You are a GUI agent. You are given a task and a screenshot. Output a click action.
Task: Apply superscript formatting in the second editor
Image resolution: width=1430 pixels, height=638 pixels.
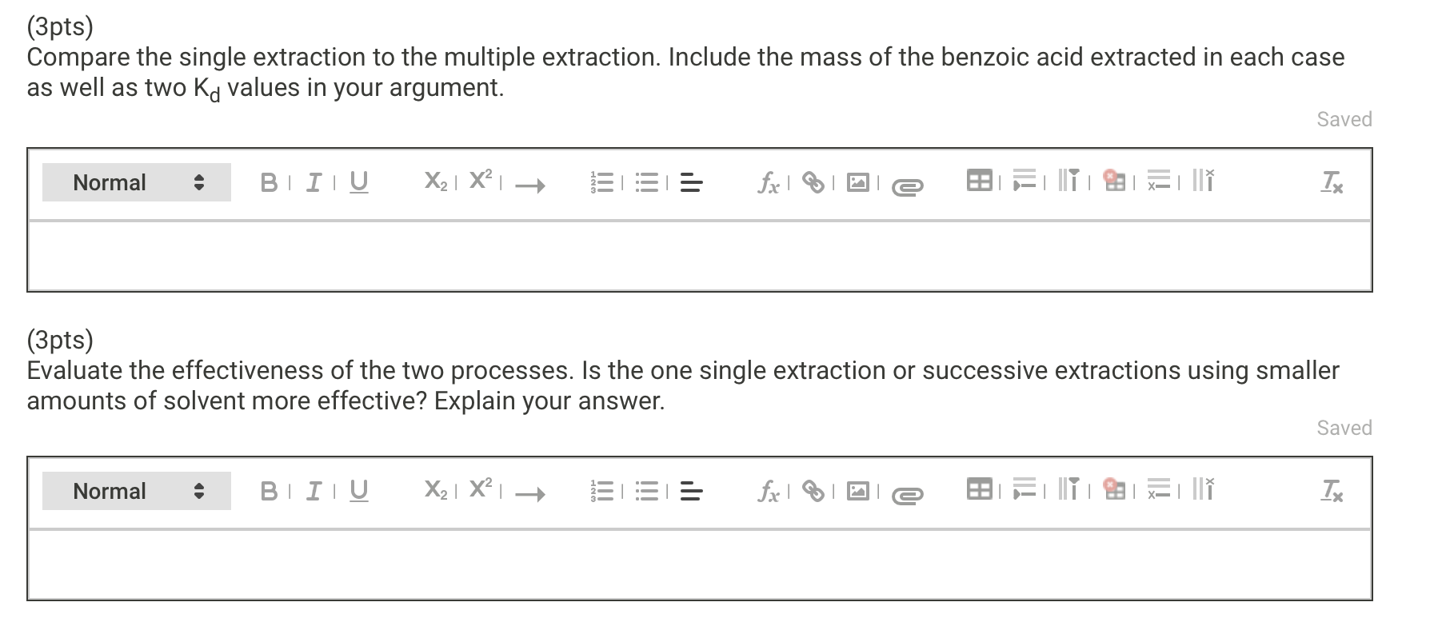coord(480,489)
